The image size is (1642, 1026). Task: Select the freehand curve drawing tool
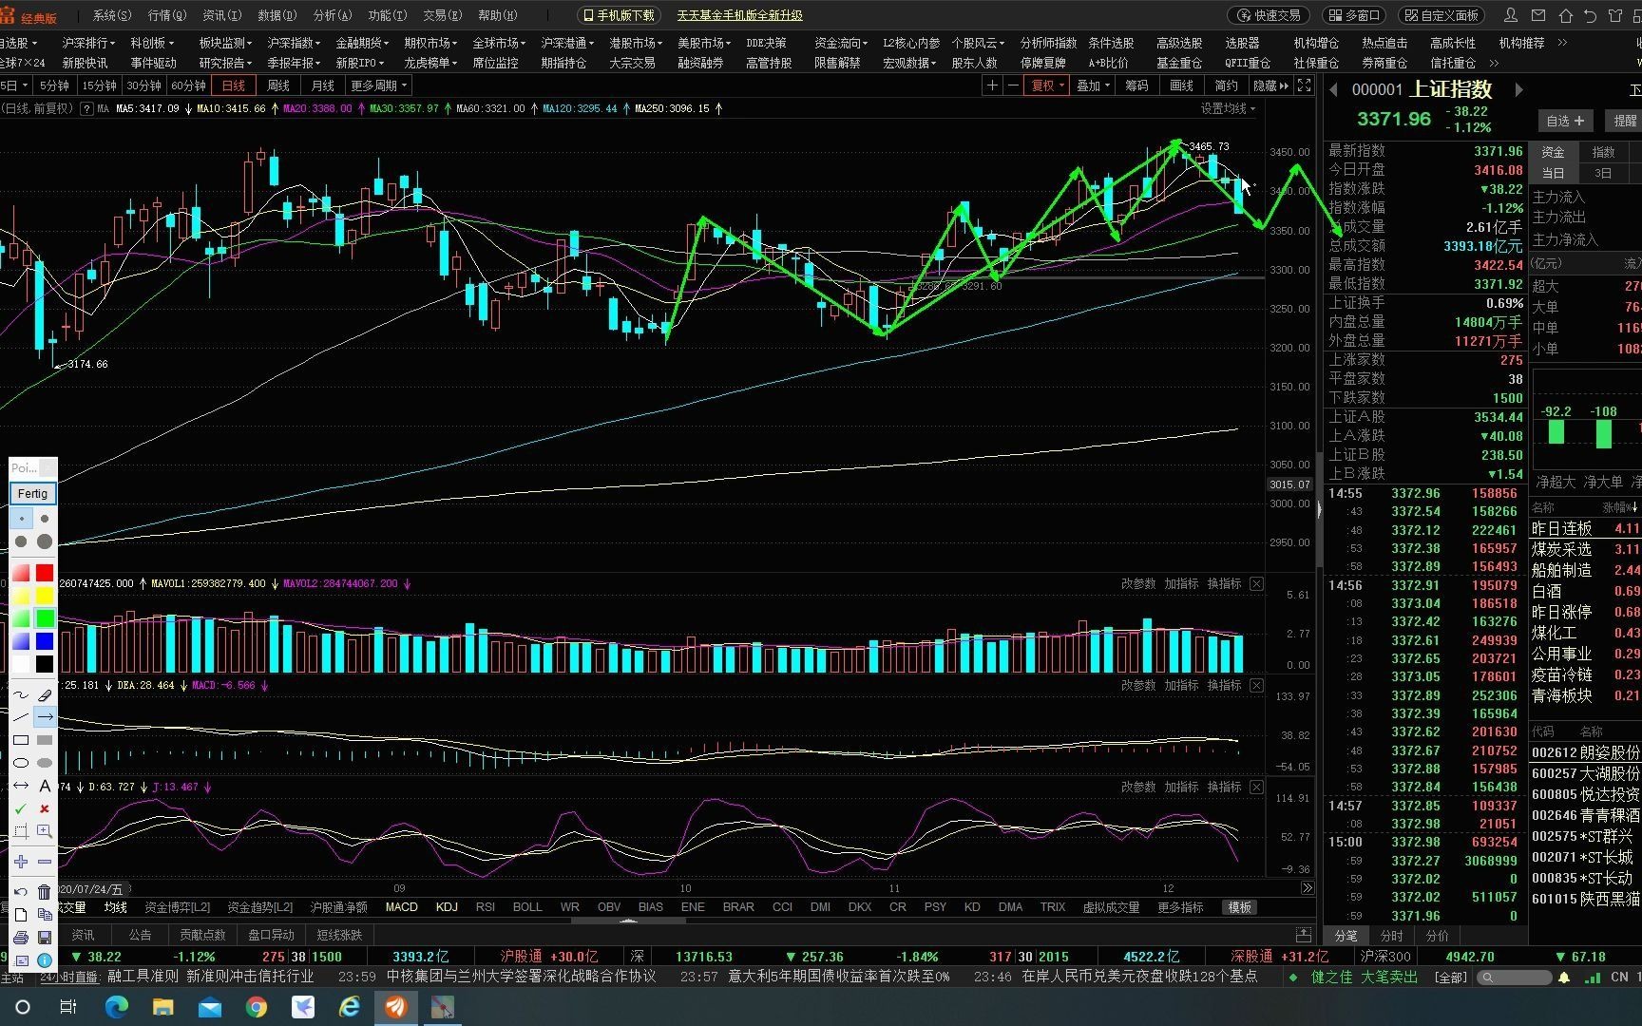(21, 694)
